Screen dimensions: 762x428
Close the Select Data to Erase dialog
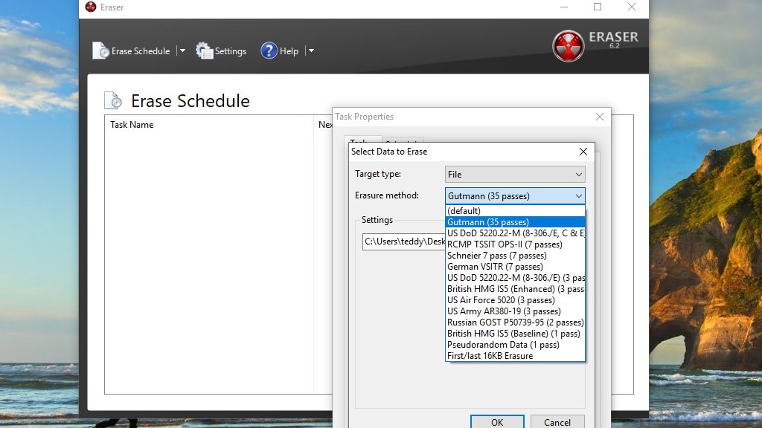[x=583, y=152]
